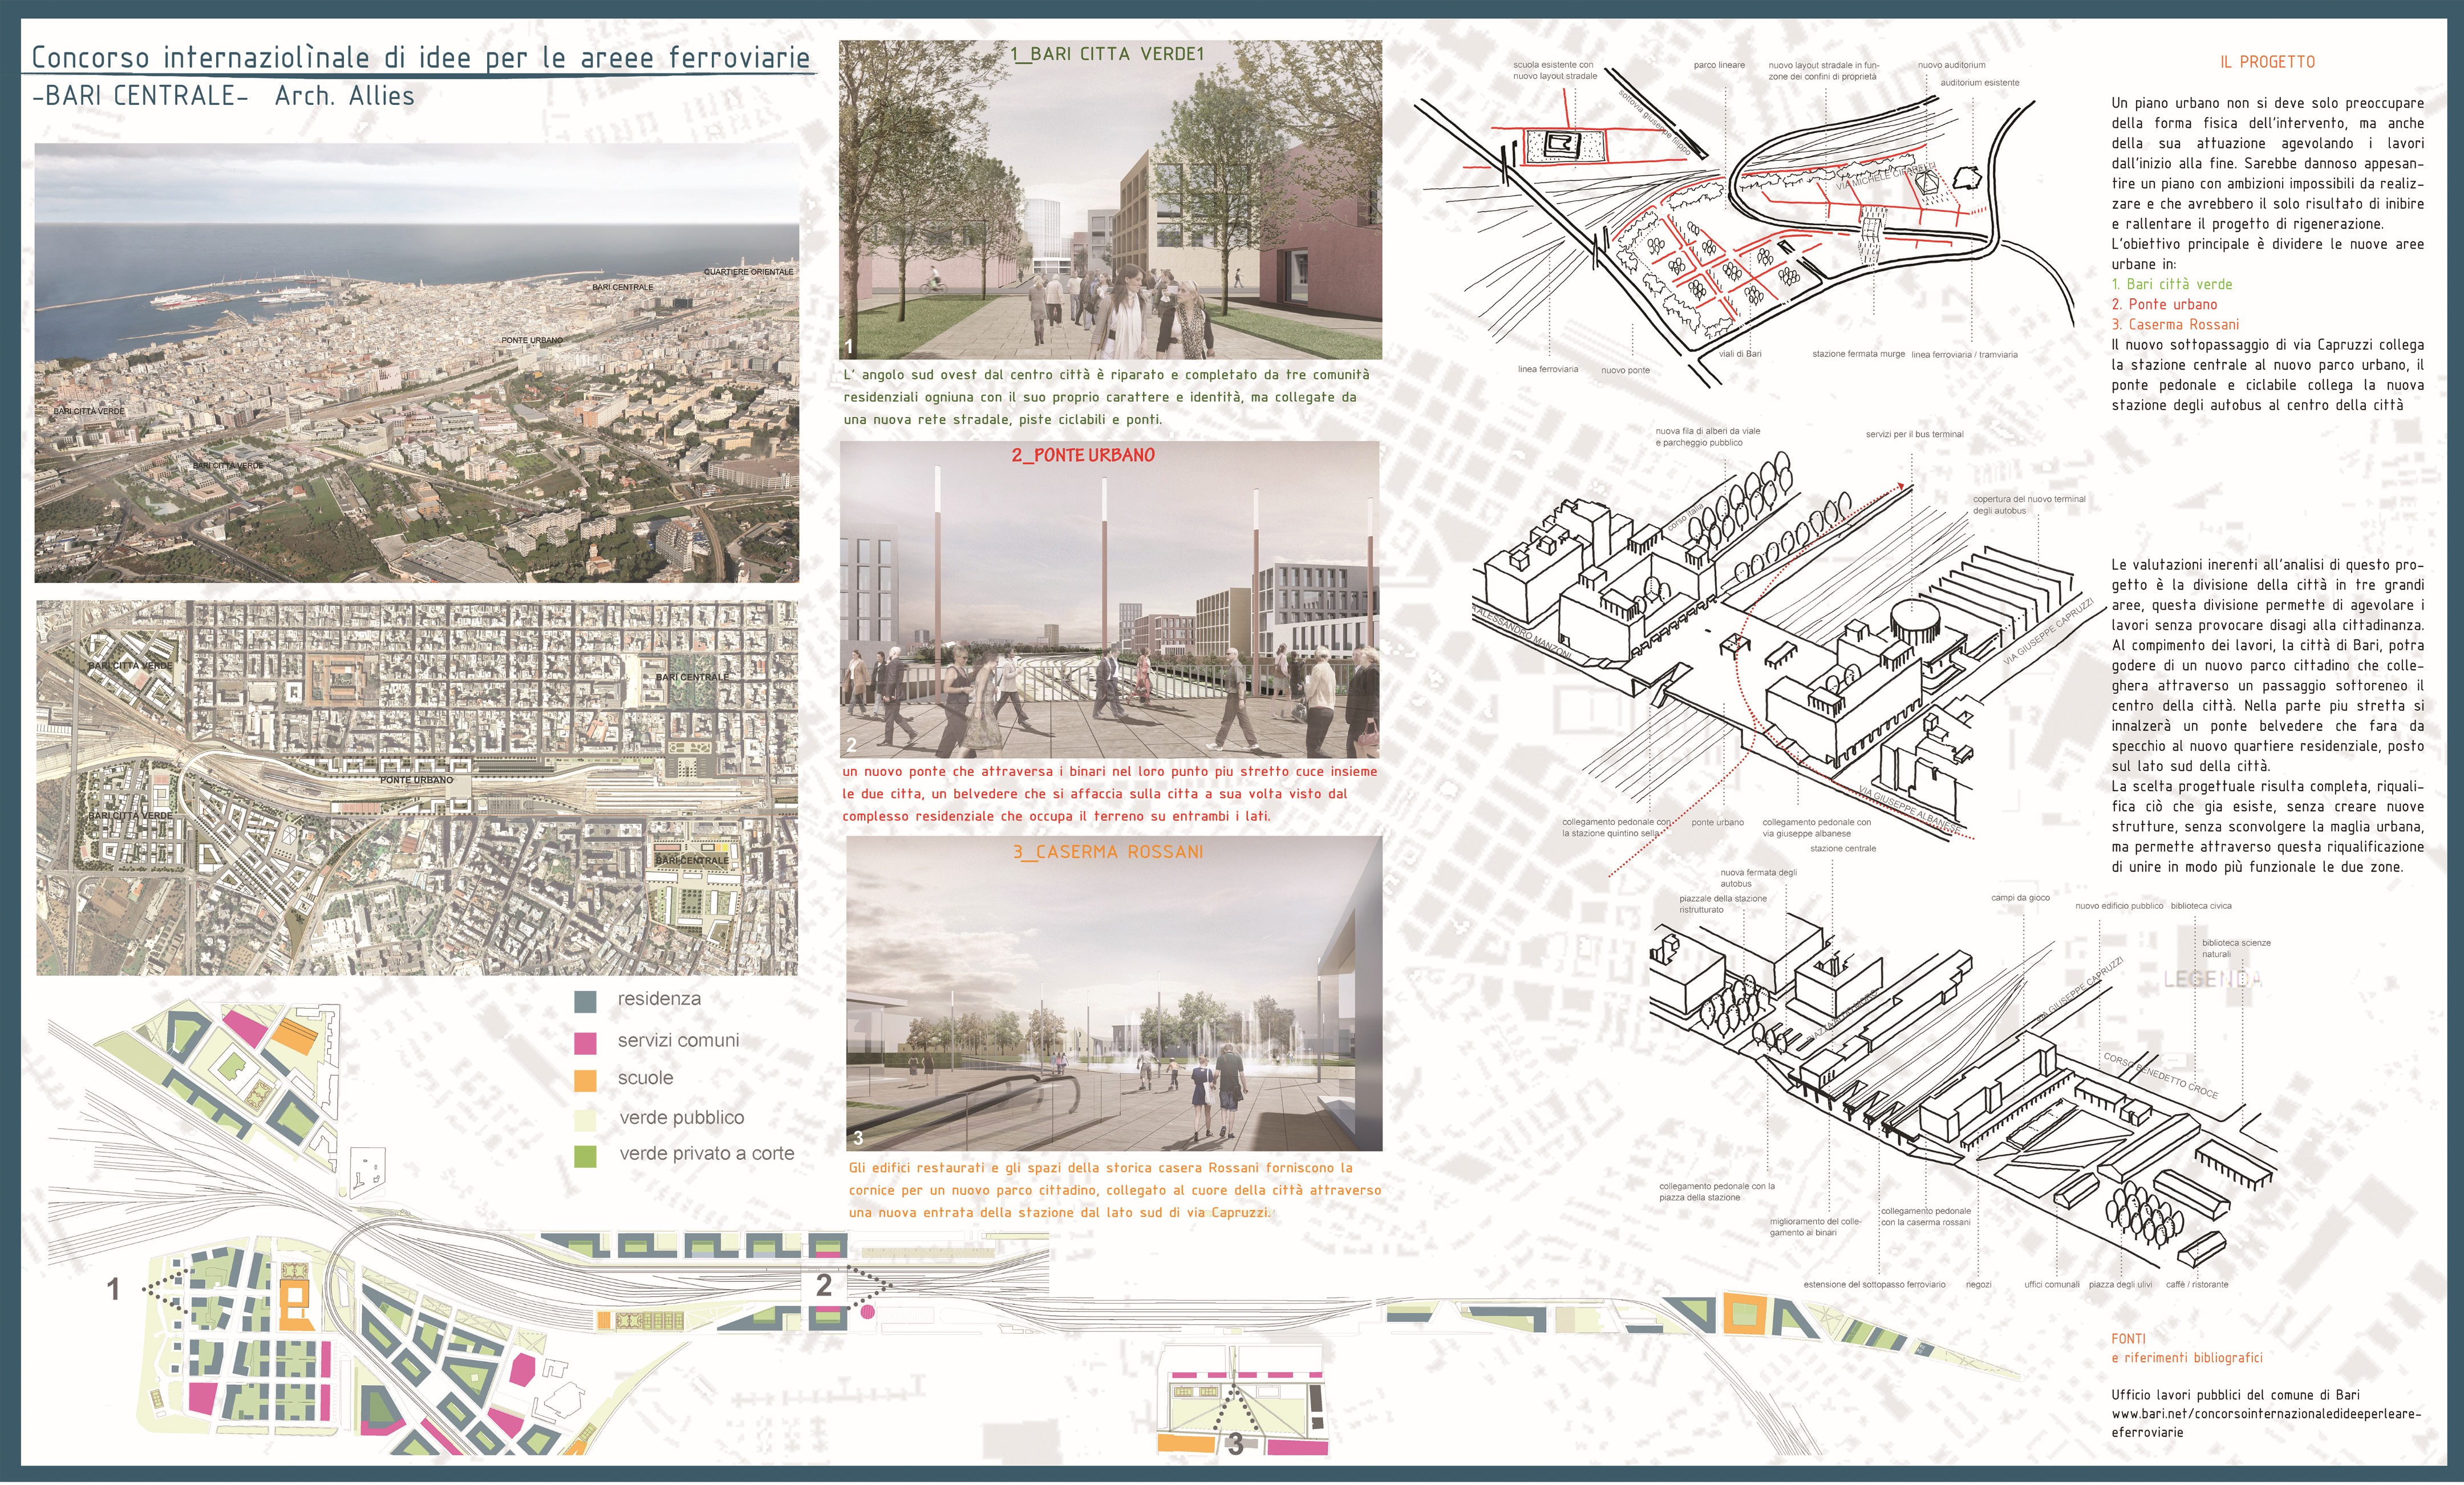Click the IL PROGETTO heading

click(2267, 62)
